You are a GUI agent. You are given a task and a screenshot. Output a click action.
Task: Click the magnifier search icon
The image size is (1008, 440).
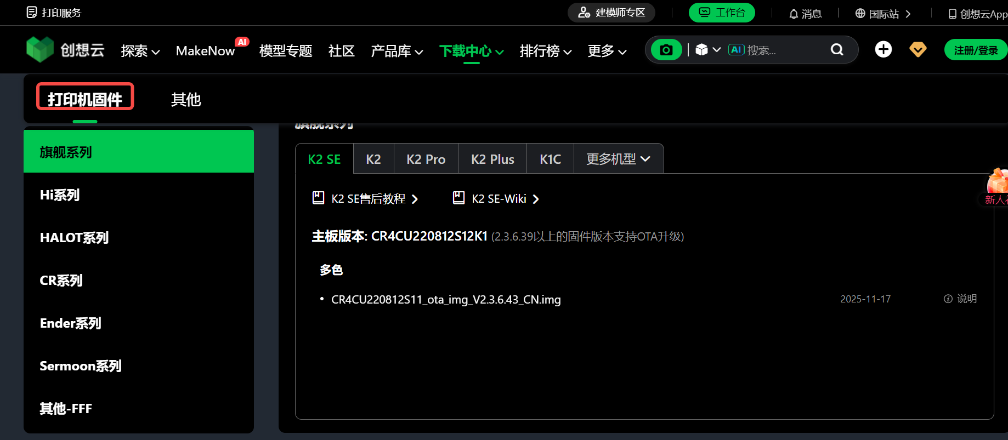coord(836,50)
